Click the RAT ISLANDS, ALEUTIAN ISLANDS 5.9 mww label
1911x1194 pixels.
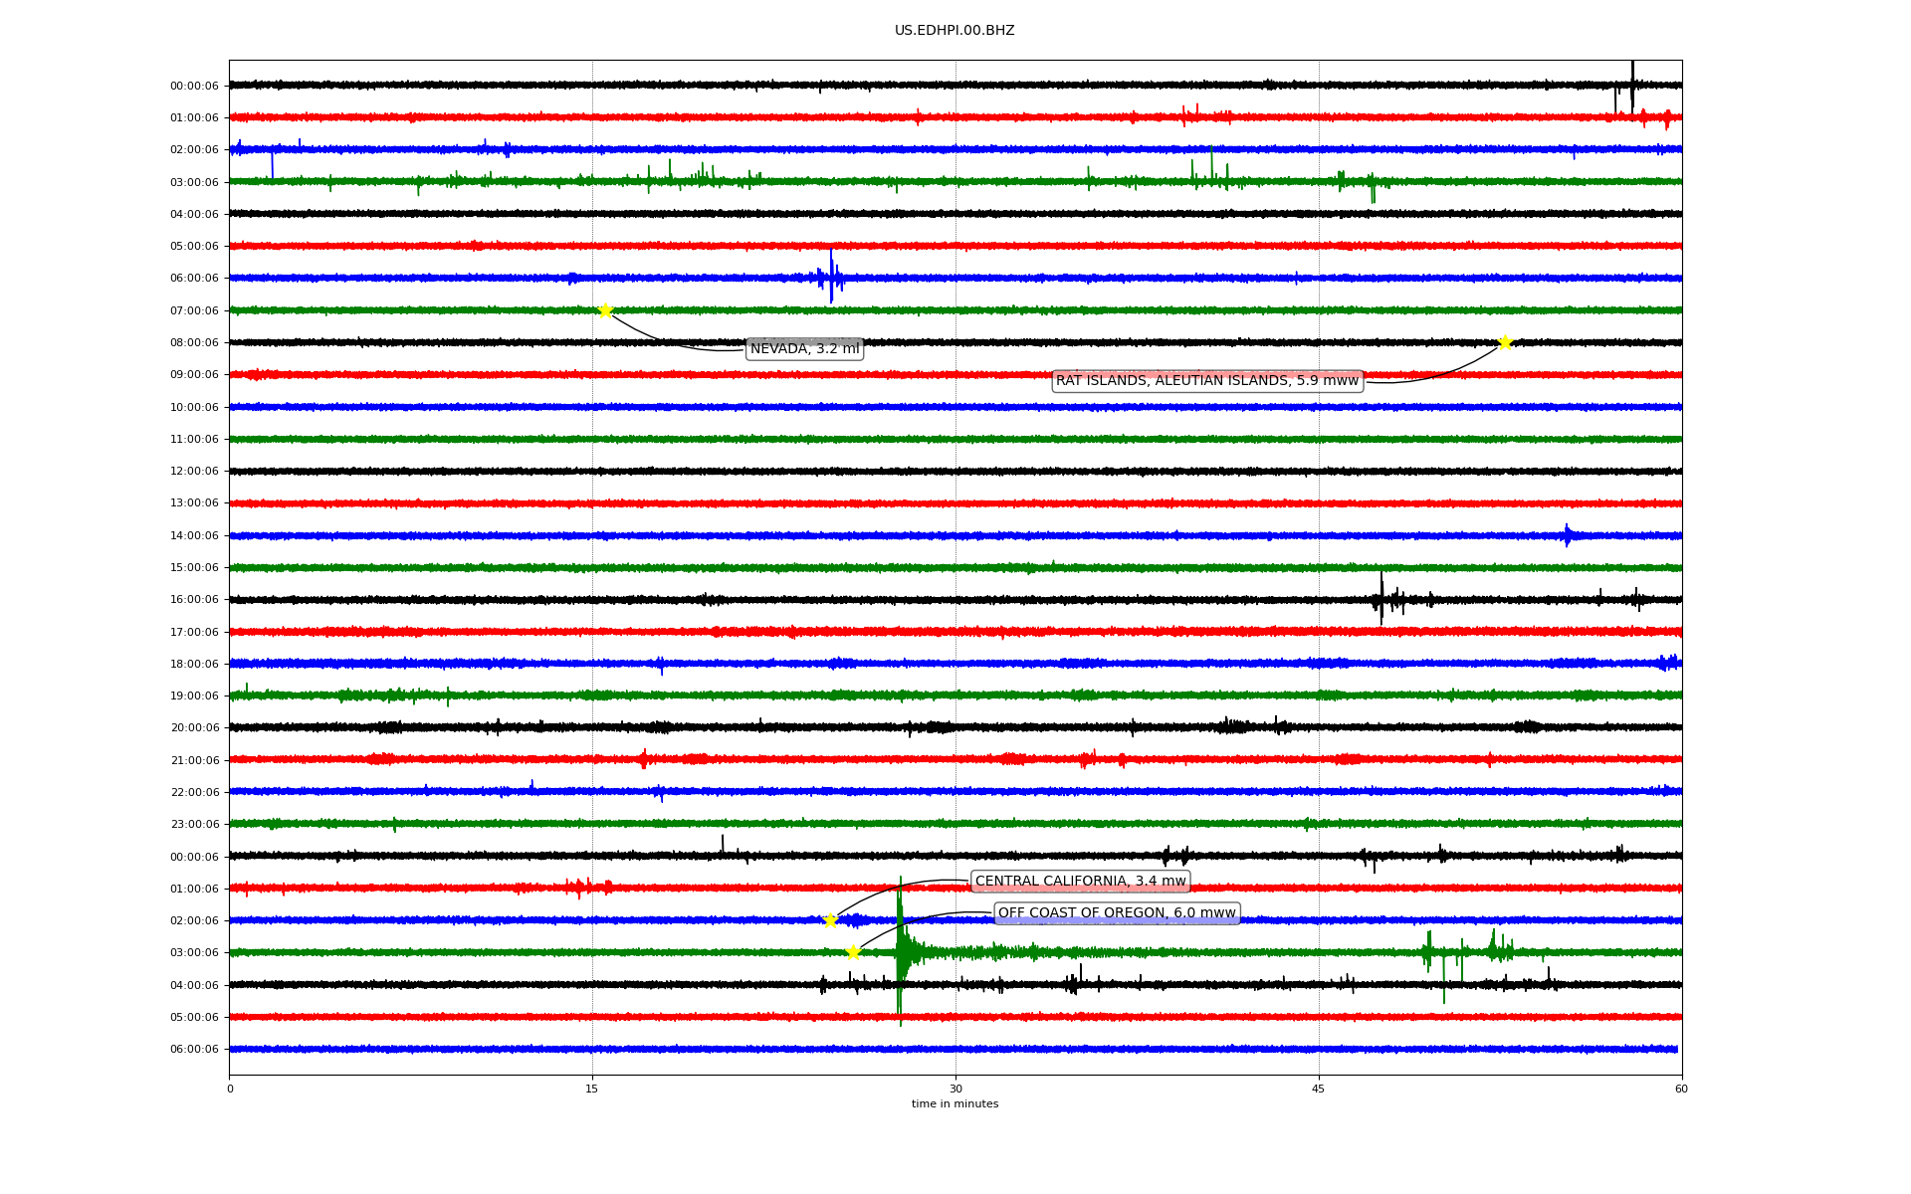pyautogui.click(x=1206, y=381)
